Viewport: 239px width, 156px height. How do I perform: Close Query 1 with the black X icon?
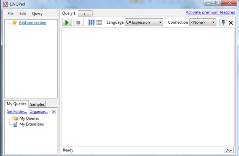231,23
